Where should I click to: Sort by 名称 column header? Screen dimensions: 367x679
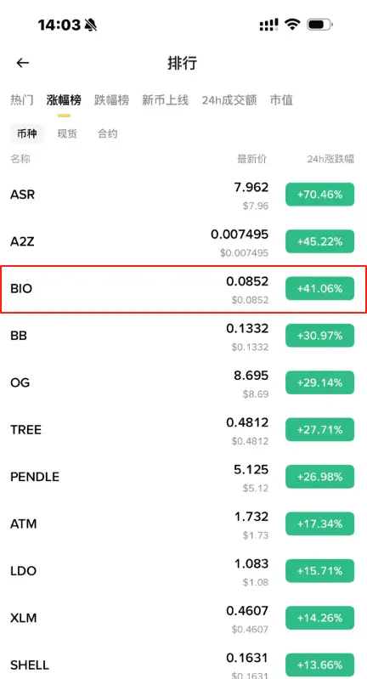[x=20, y=159]
